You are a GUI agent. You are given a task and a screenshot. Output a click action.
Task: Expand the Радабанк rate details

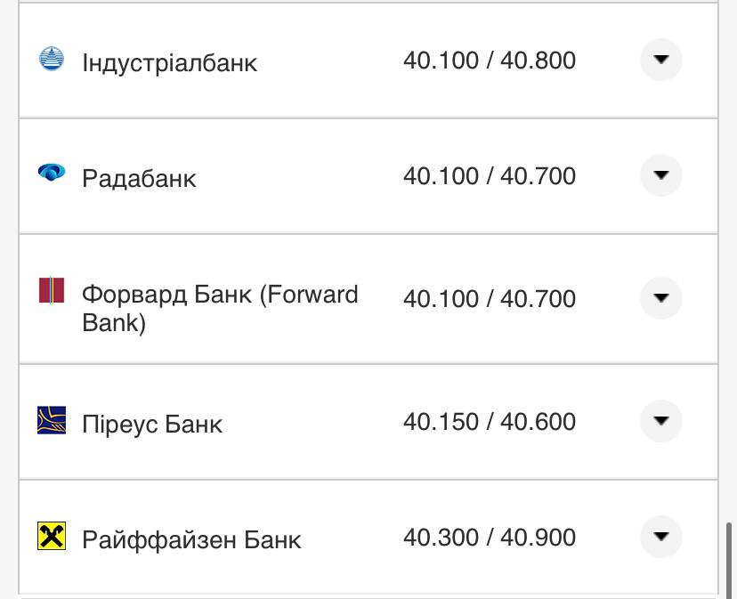pyautogui.click(x=660, y=175)
